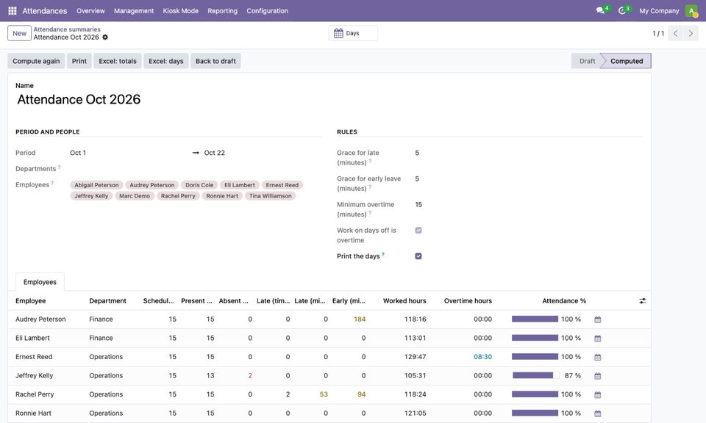This screenshot has height=423, width=706.
Task: Open calendar icon for Audrey Peterson row
Action: pos(597,319)
